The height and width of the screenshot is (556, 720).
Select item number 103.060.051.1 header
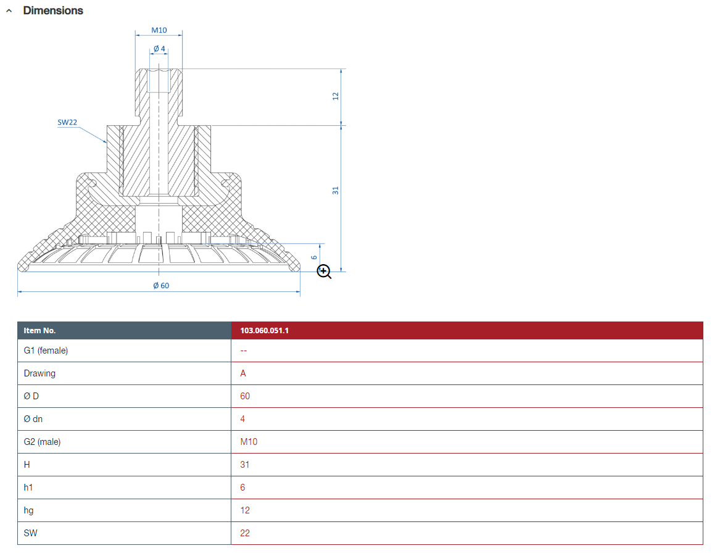pos(265,331)
